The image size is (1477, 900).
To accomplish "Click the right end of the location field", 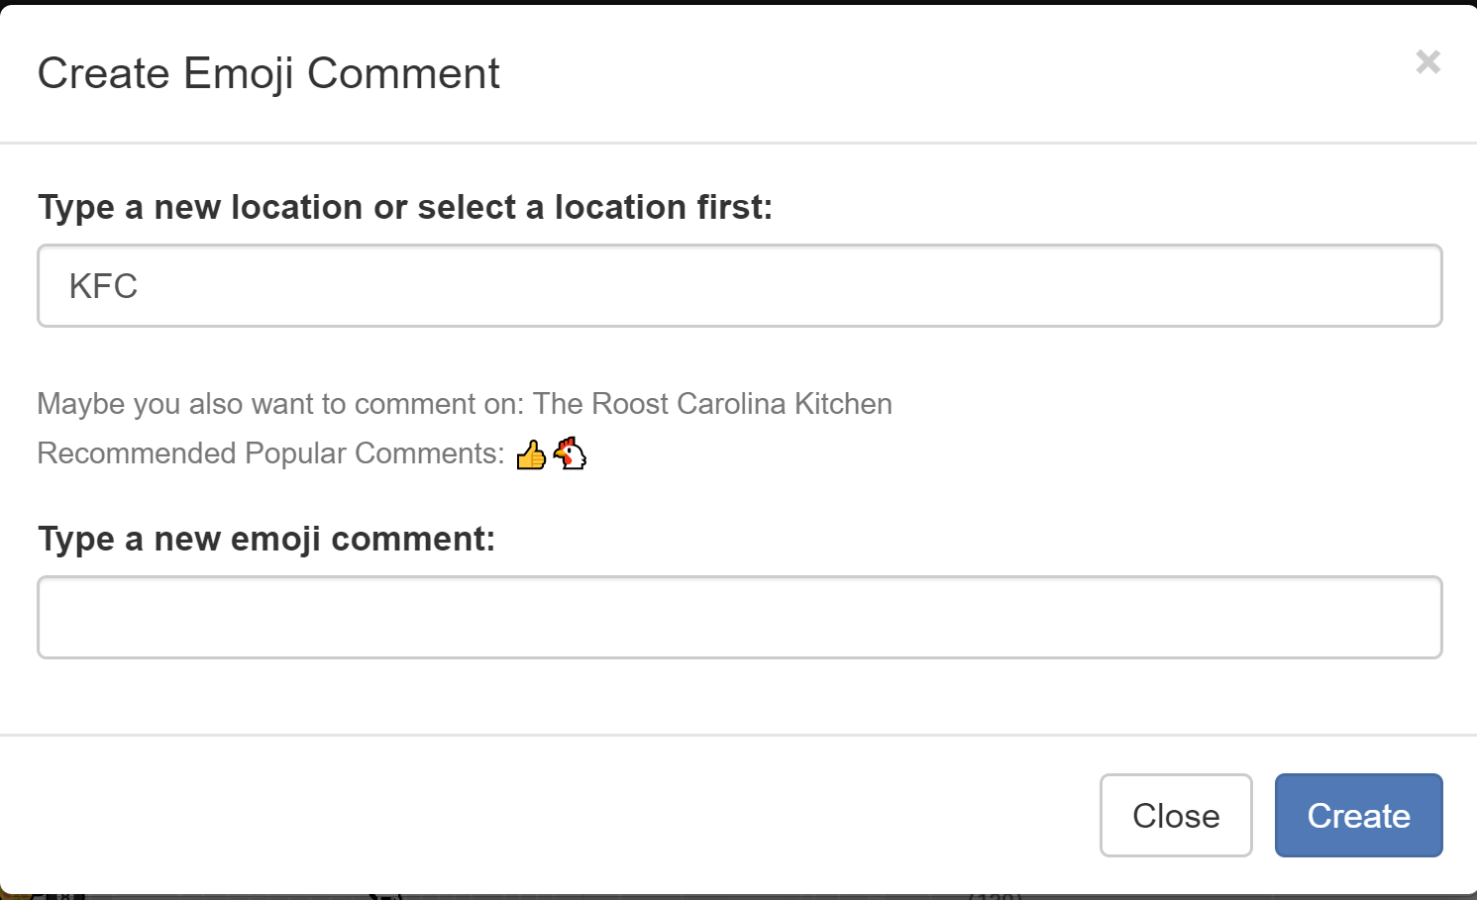I will click(x=1417, y=285).
